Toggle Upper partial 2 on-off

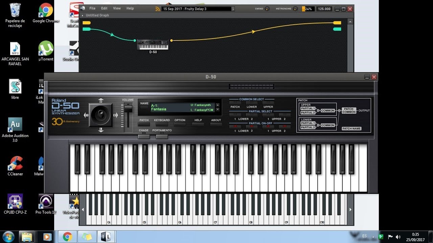coord(285,127)
